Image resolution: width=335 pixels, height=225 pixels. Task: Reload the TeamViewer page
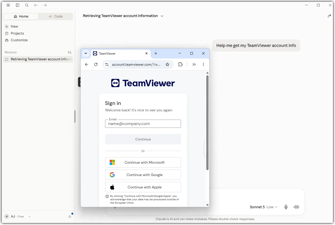click(x=96, y=64)
